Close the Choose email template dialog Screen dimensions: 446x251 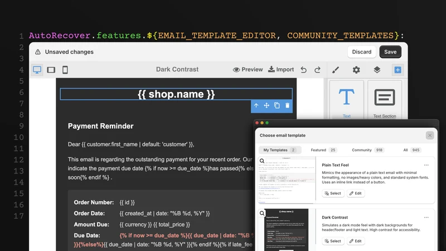point(430,136)
